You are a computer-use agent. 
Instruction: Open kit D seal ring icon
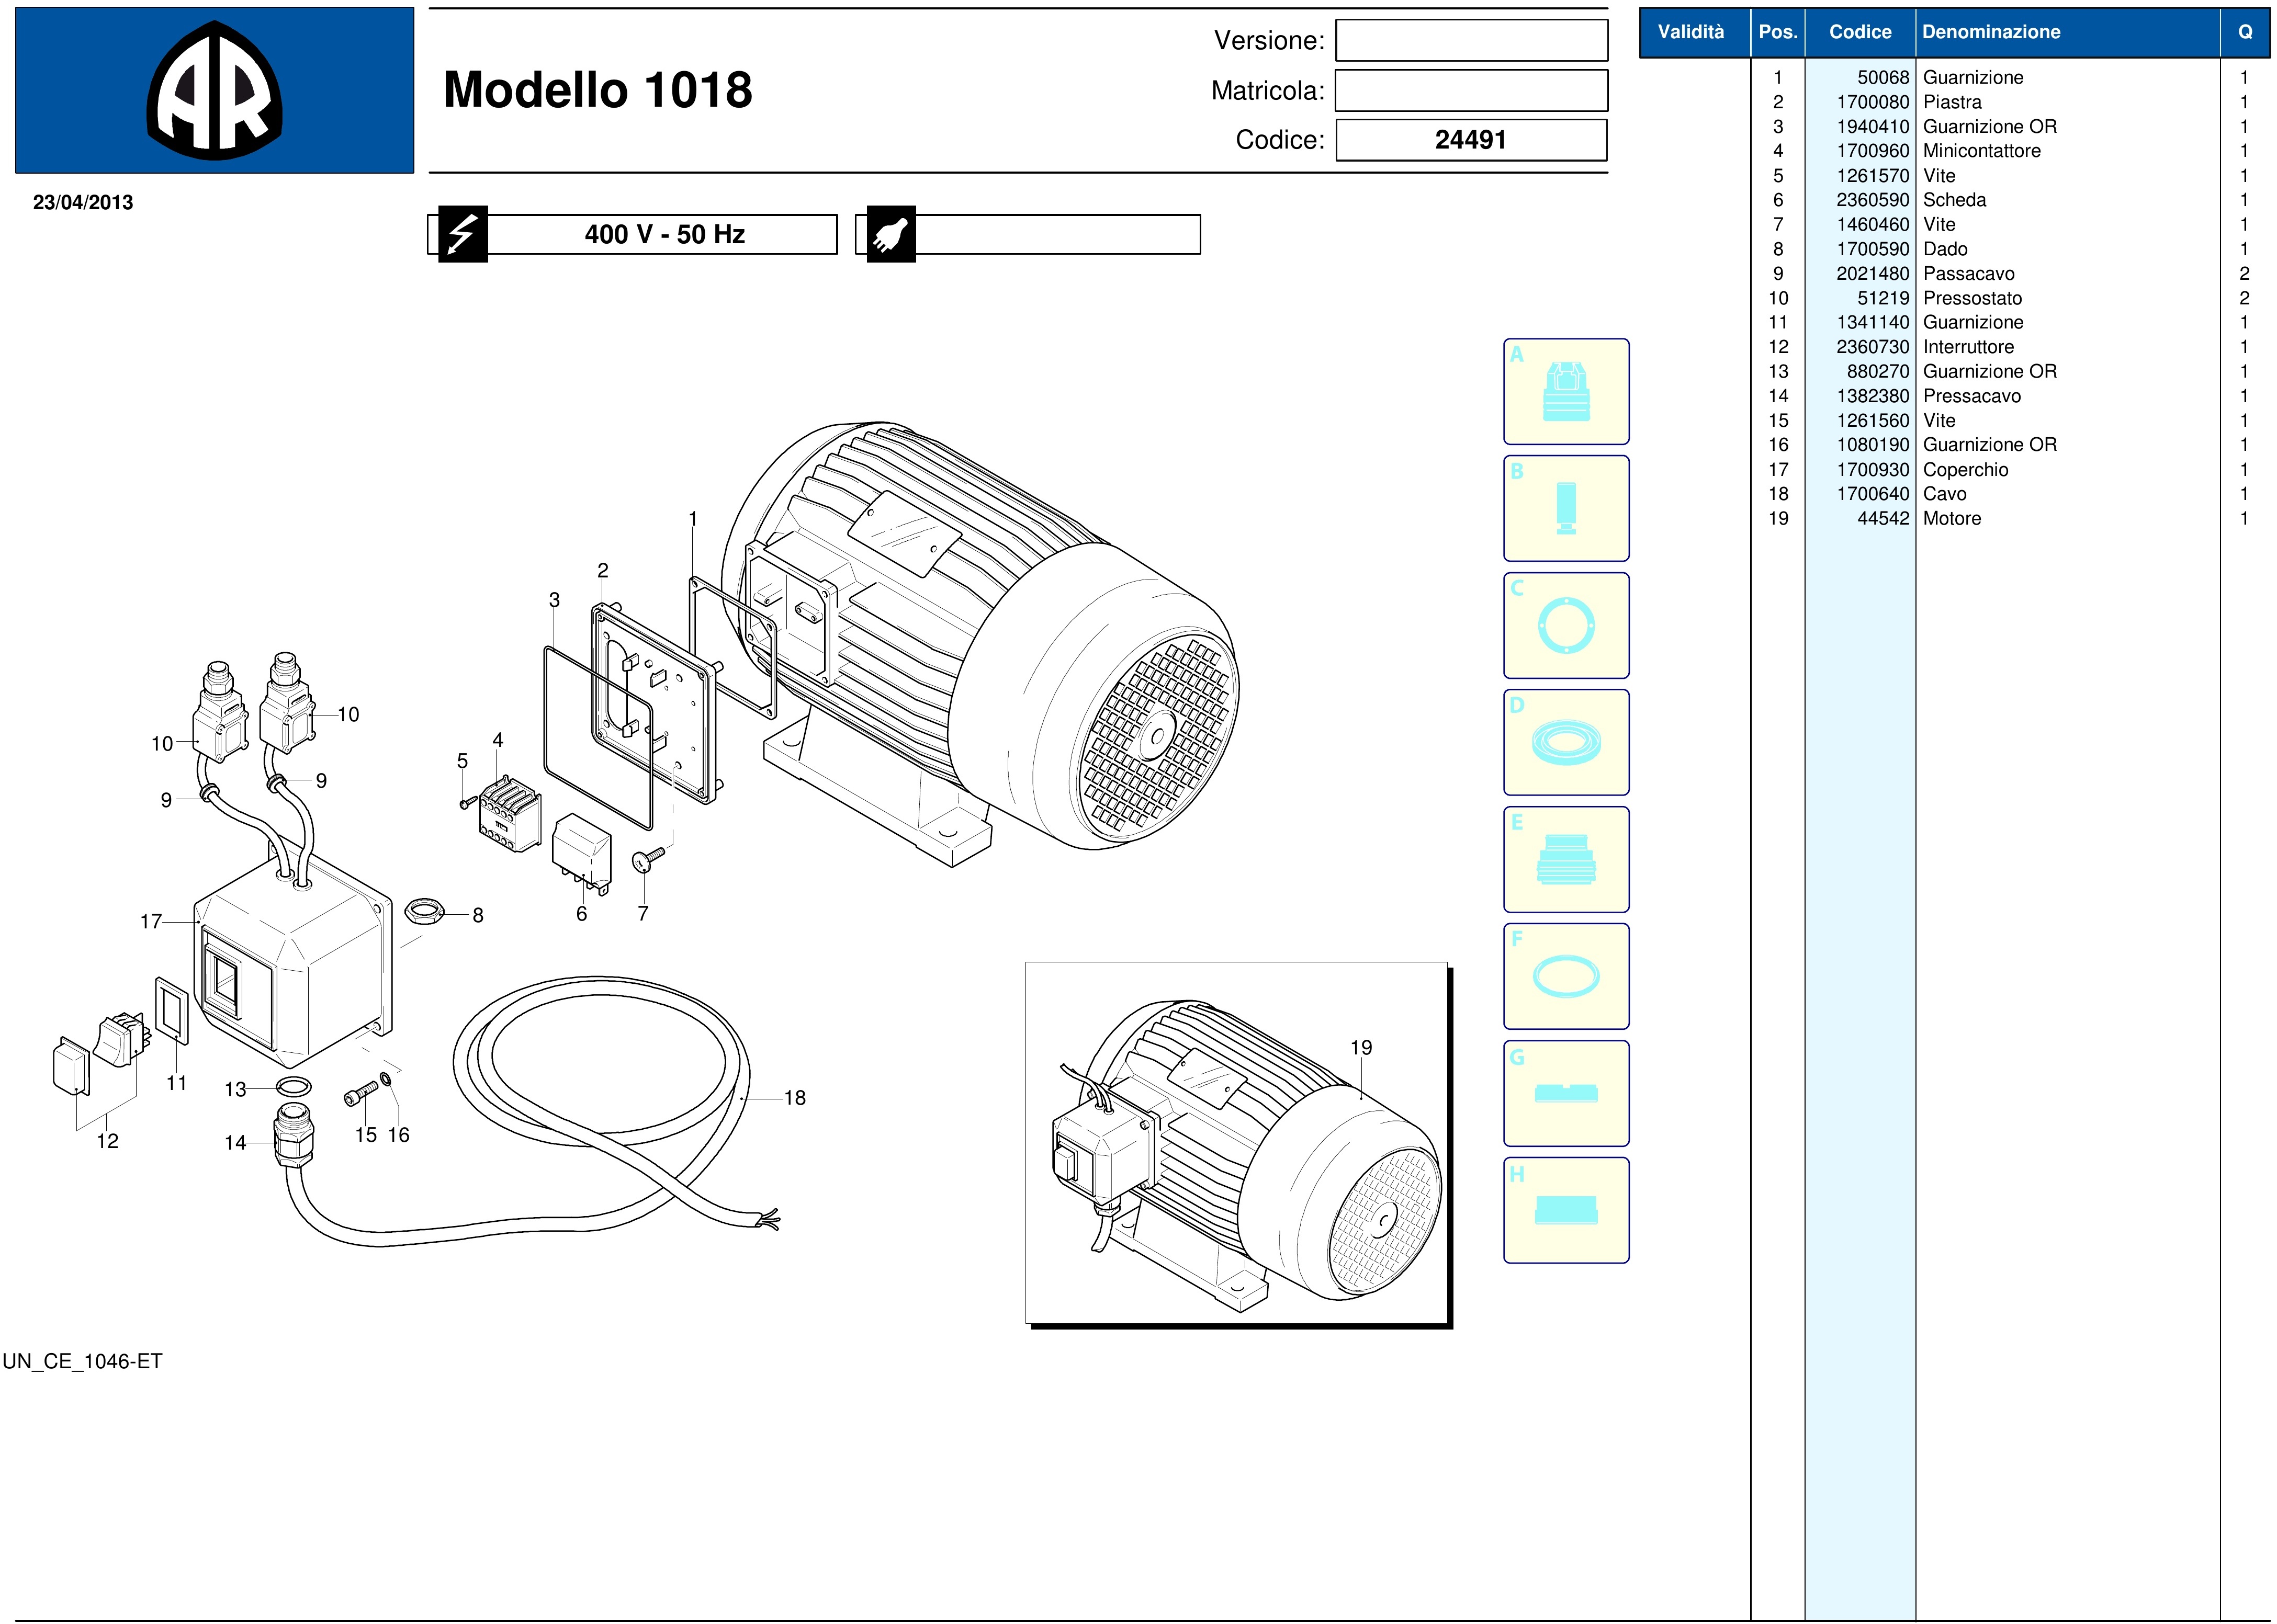pos(1565,742)
